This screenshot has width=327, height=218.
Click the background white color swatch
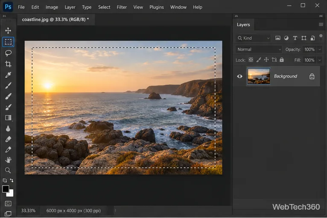click(10, 194)
